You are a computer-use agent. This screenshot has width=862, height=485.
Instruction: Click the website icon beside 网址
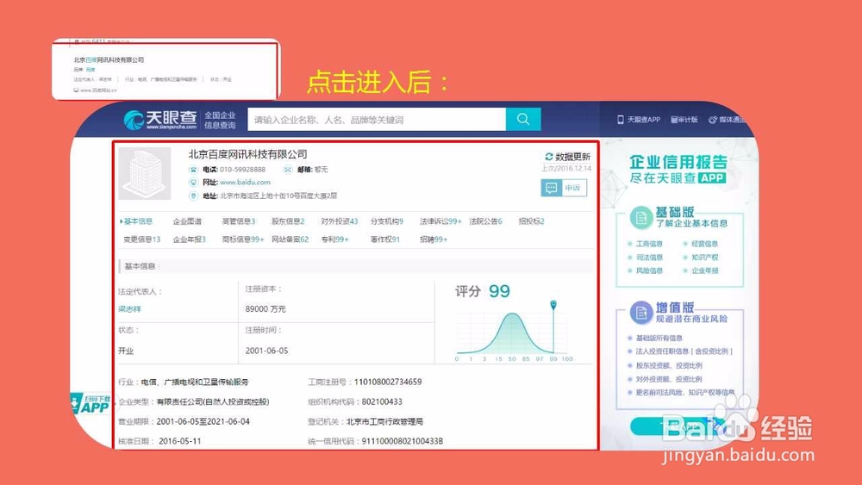click(x=193, y=183)
